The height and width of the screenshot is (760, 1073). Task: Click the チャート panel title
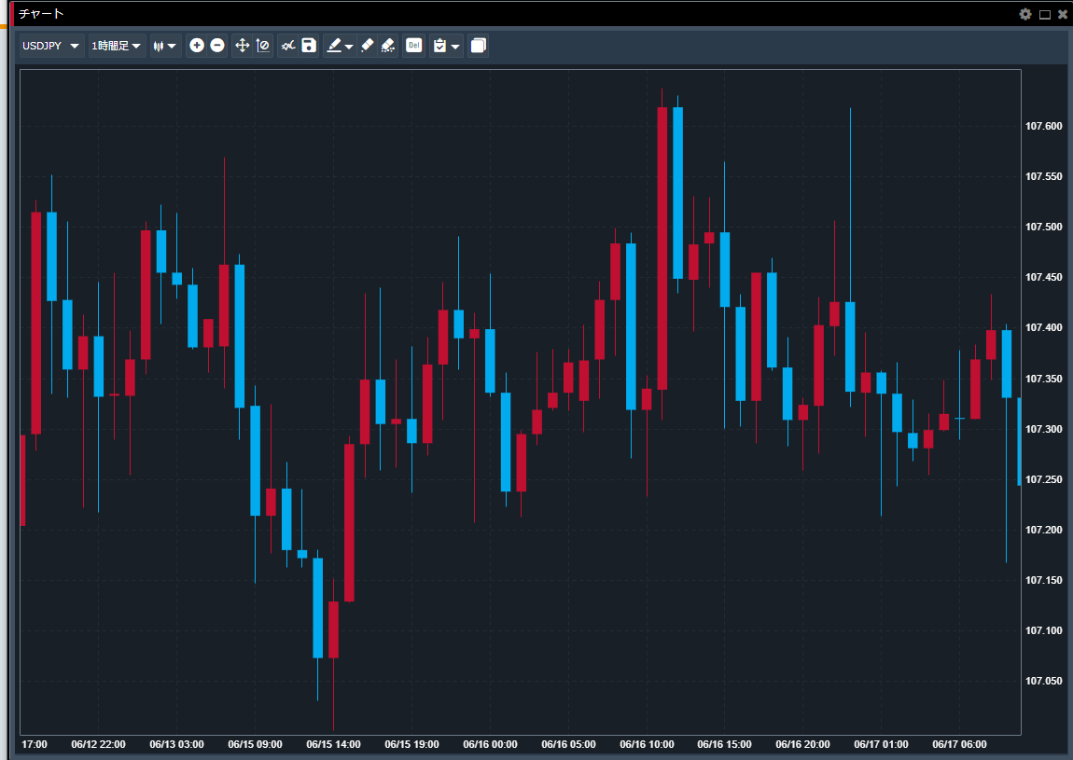pos(41,14)
